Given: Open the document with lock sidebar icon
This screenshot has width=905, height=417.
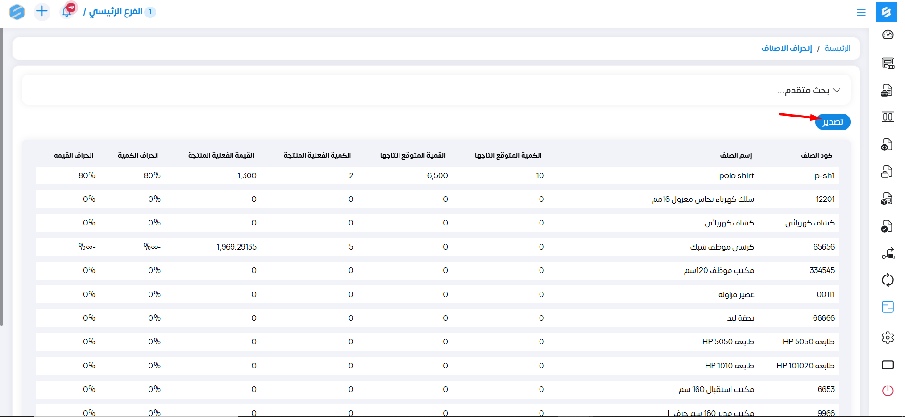Looking at the screenshot, I should (887, 171).
